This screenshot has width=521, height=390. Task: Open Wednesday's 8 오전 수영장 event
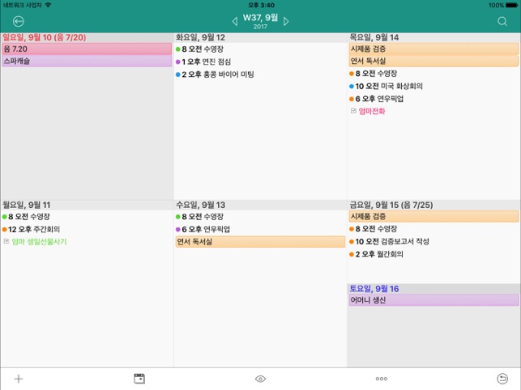pos(199,217)
